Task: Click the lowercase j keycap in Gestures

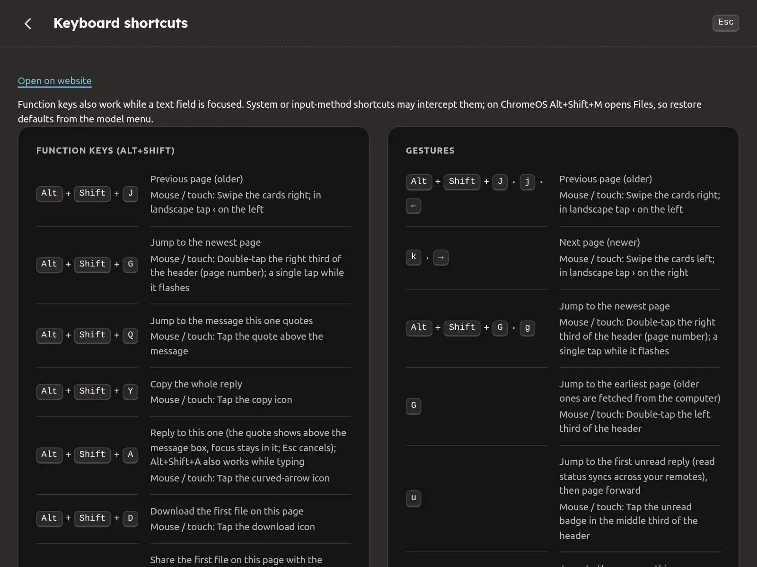Action: (x=528, y=181)
